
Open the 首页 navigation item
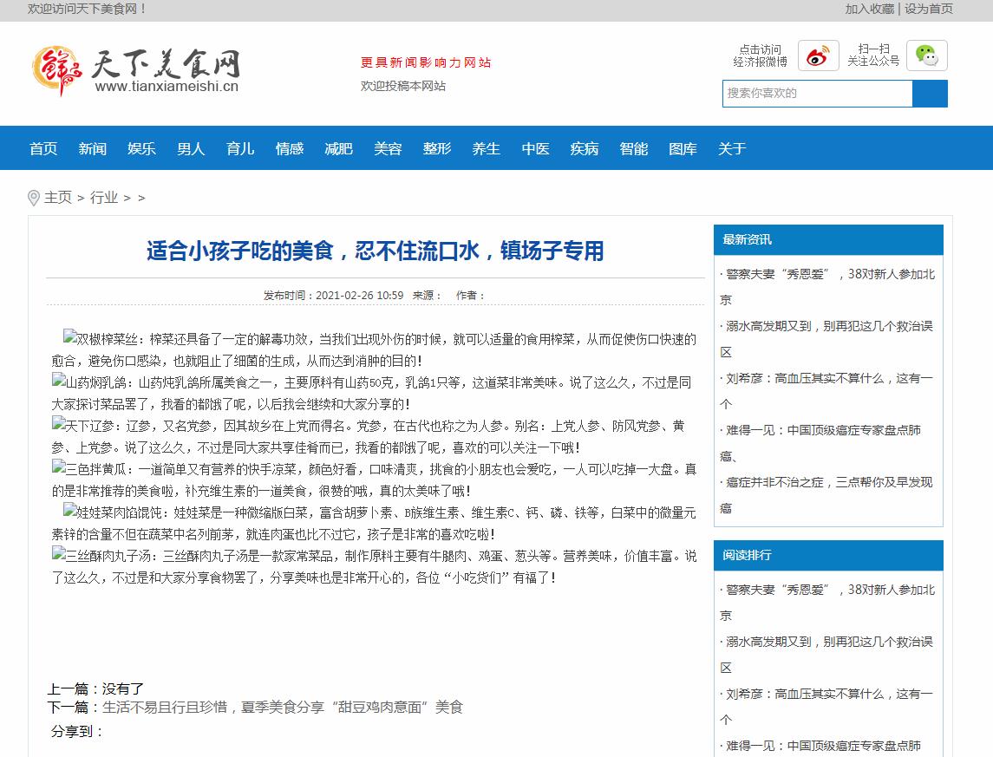[43, 149]
